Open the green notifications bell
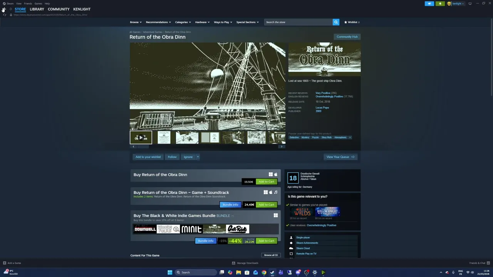Viewport: 493px width, 277px height. coord(440,3)
